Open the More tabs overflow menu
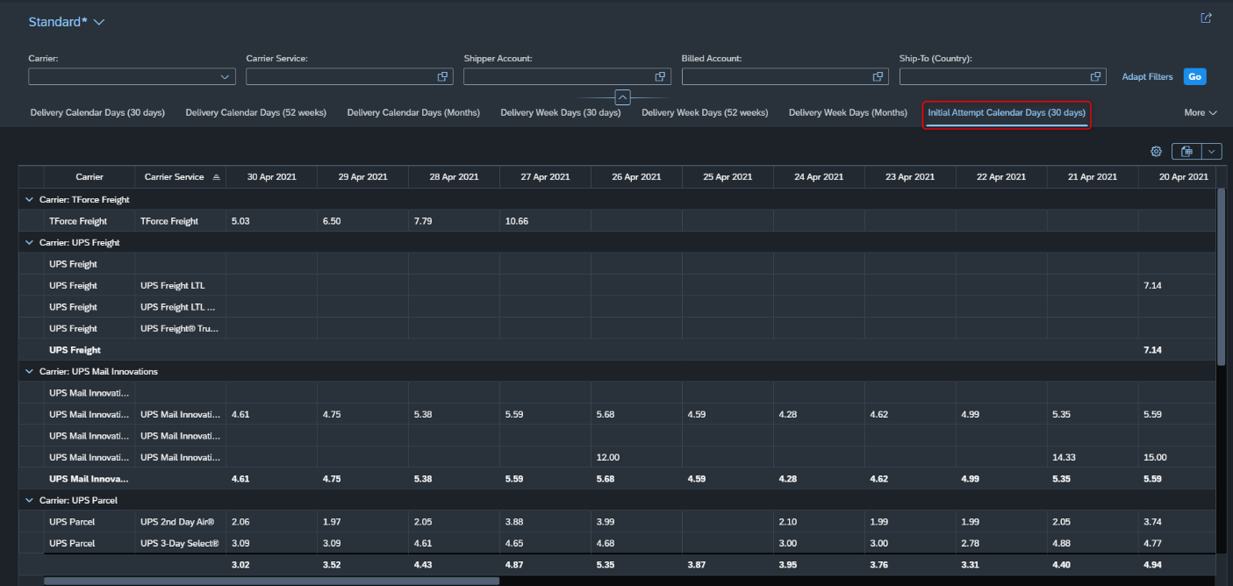Screen dimensions: 1233x586 pos(1201,113)
